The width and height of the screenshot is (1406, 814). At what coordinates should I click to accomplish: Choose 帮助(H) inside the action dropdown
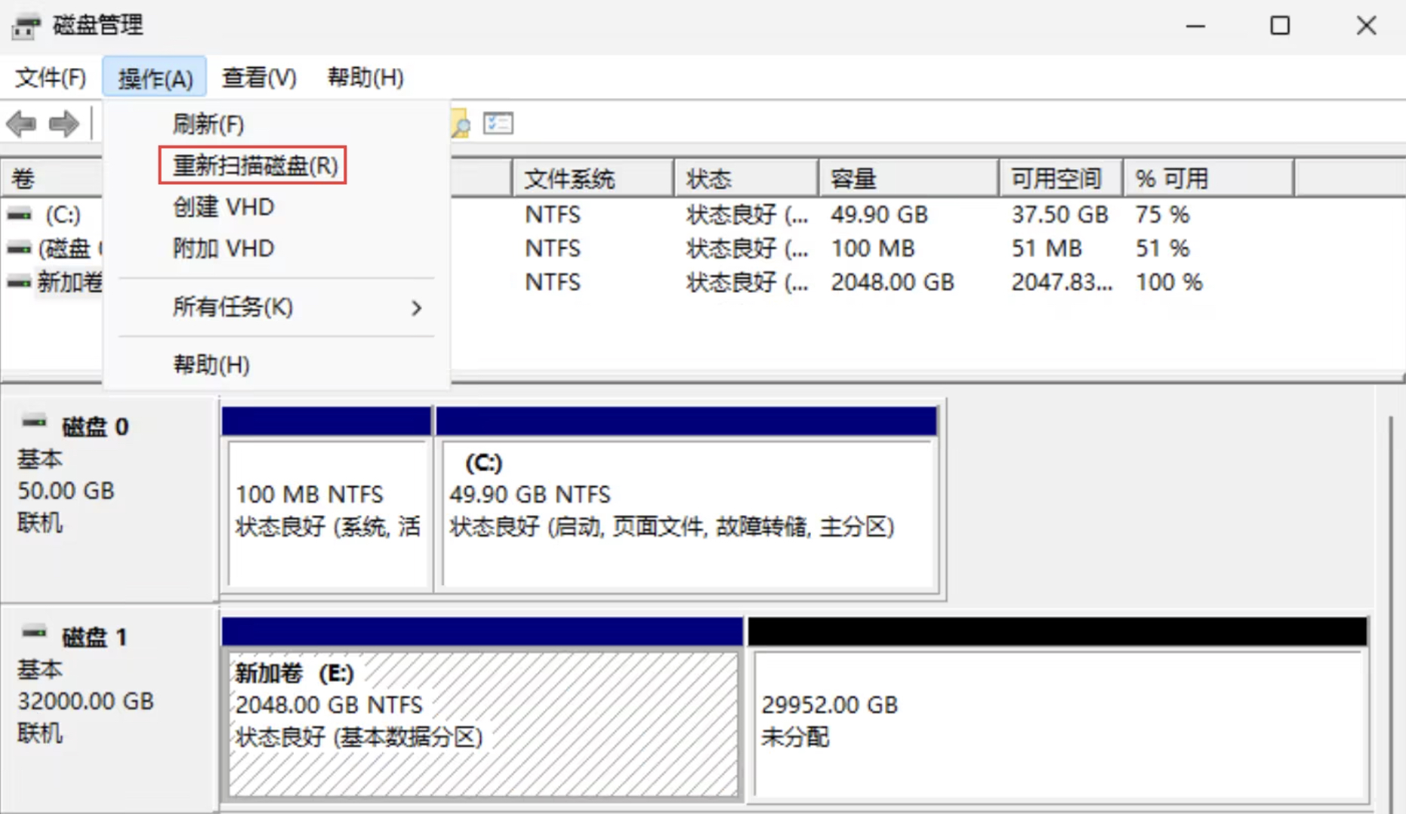pyautogui.click(x=276, y=365)
